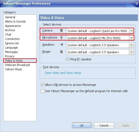The image size is (139, 132).
Task: Select the Video & Voice category
Action: click(20, 61)
